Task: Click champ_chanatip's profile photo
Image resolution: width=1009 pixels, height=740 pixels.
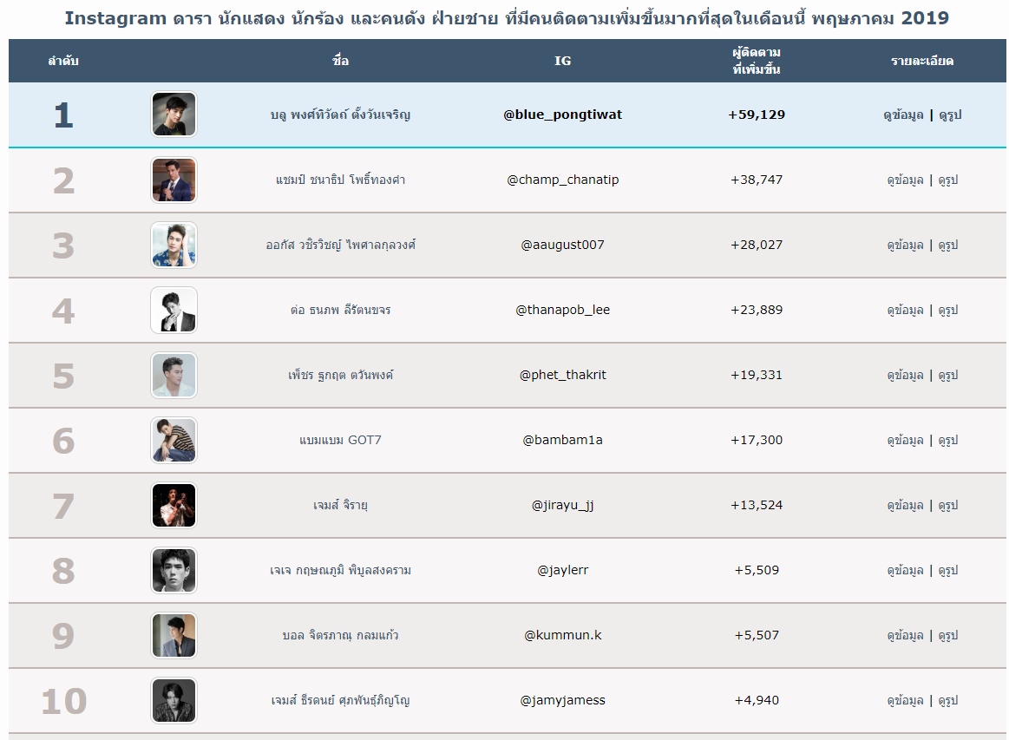Action: tap(174, 180)
